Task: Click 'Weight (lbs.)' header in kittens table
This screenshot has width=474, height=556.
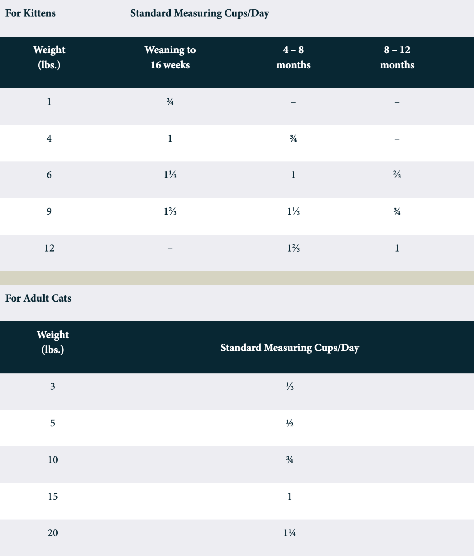Action: [x=49, y=57]
